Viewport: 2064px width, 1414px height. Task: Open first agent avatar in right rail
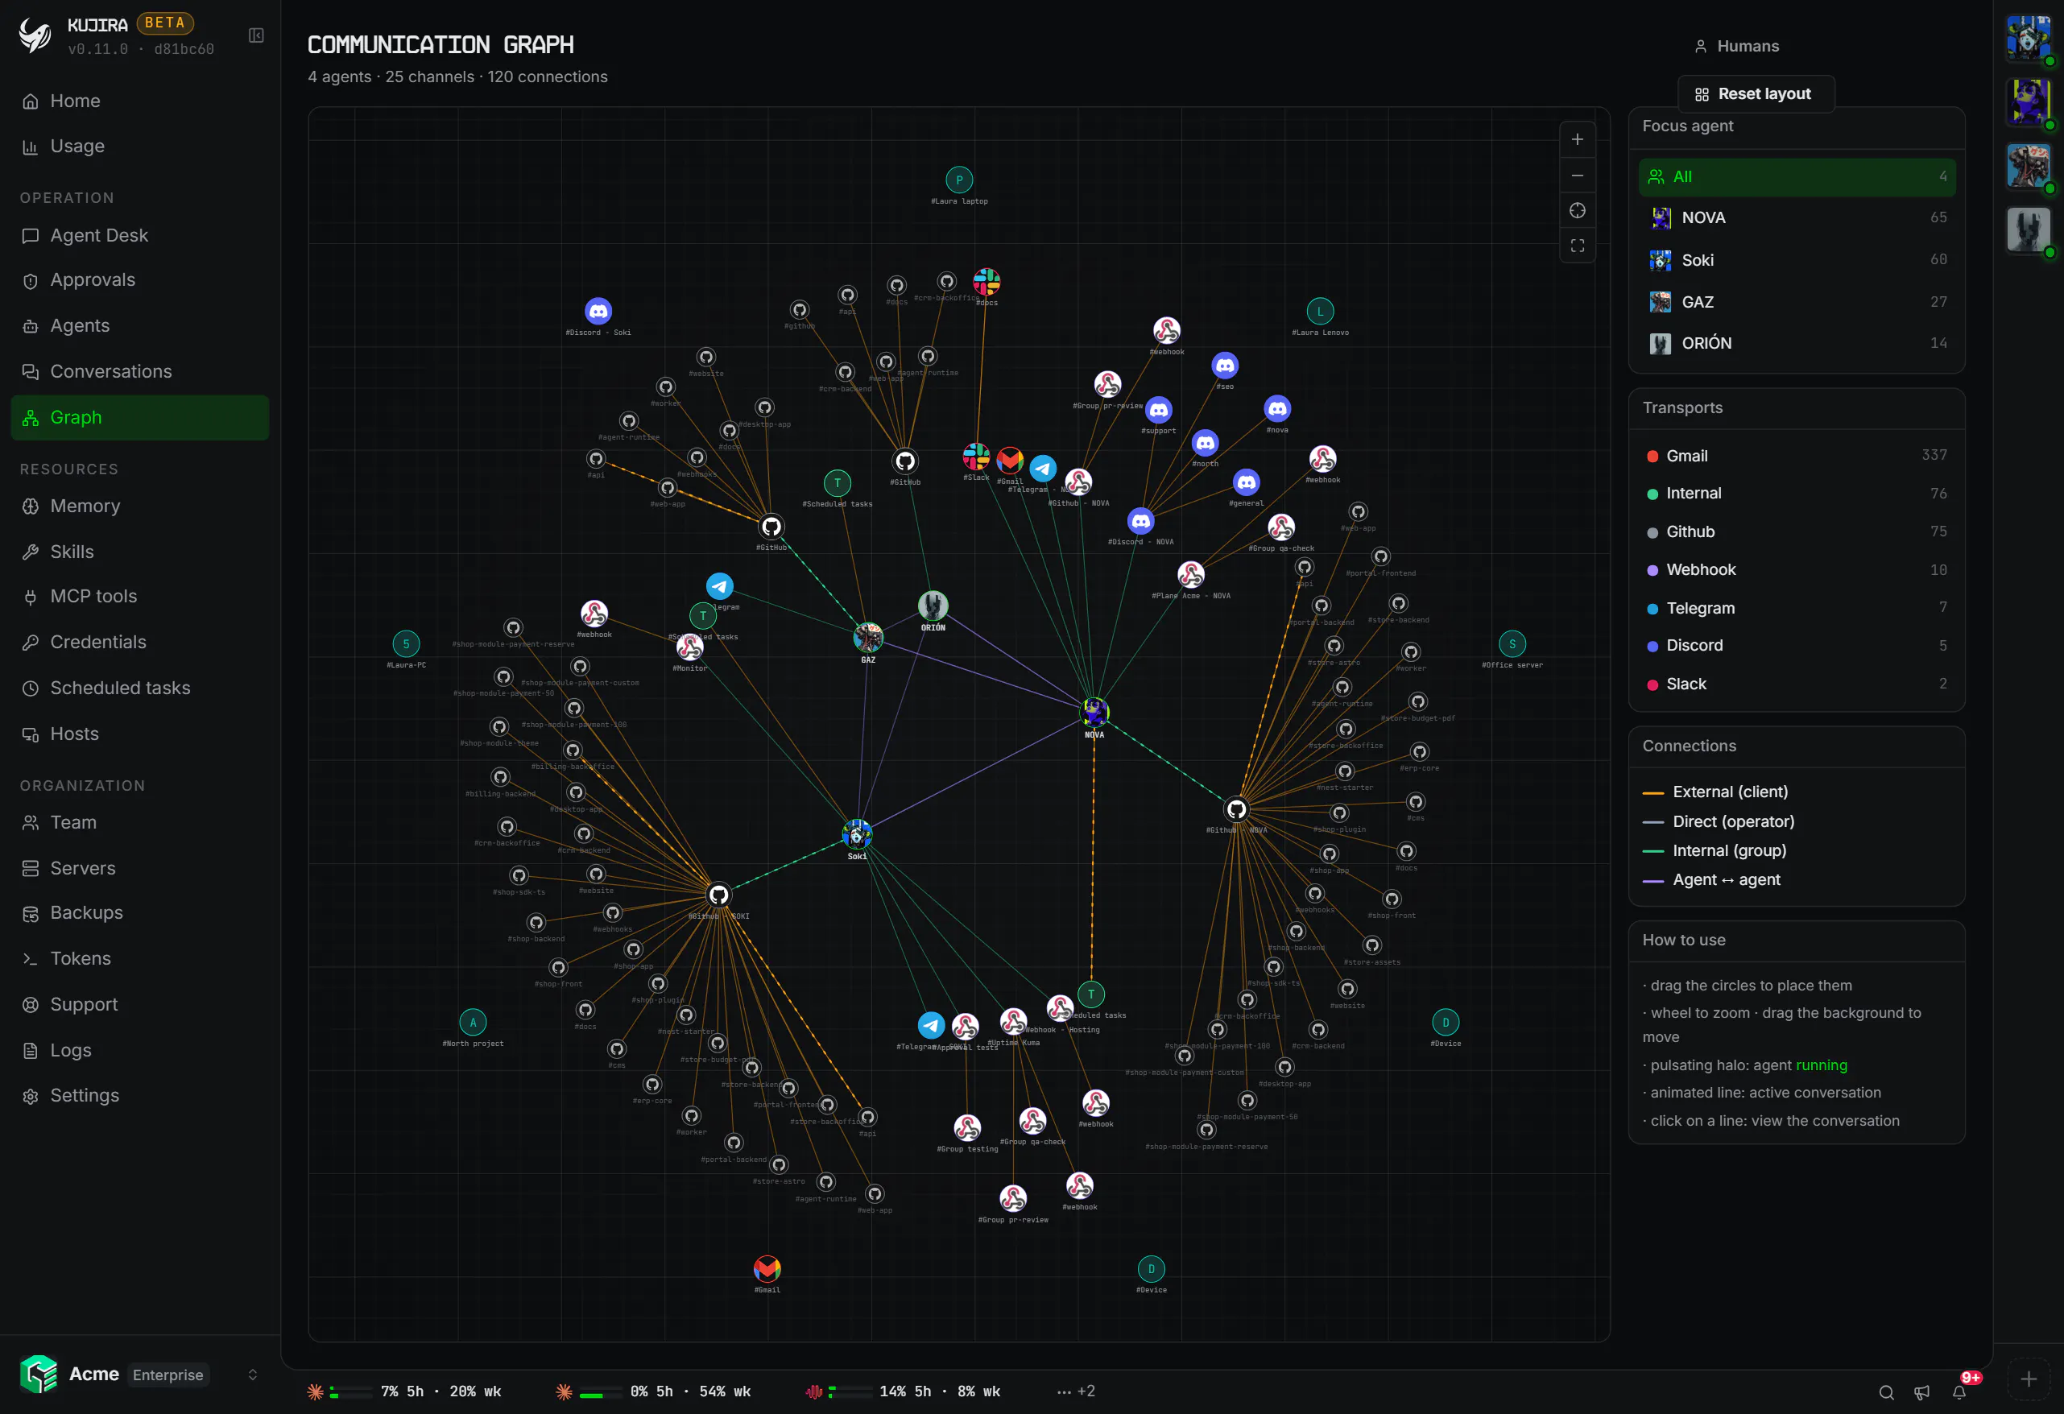click(x=2029, y=38)
